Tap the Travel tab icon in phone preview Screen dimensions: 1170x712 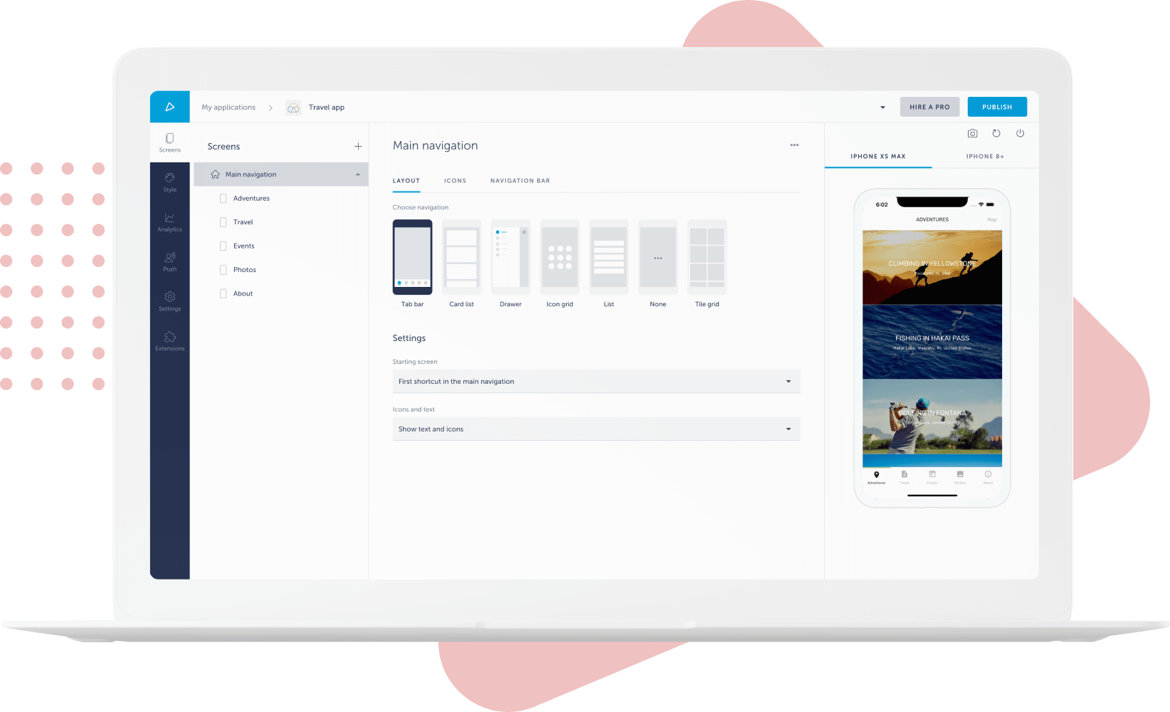pyautogui.click(x=904, y=474)
